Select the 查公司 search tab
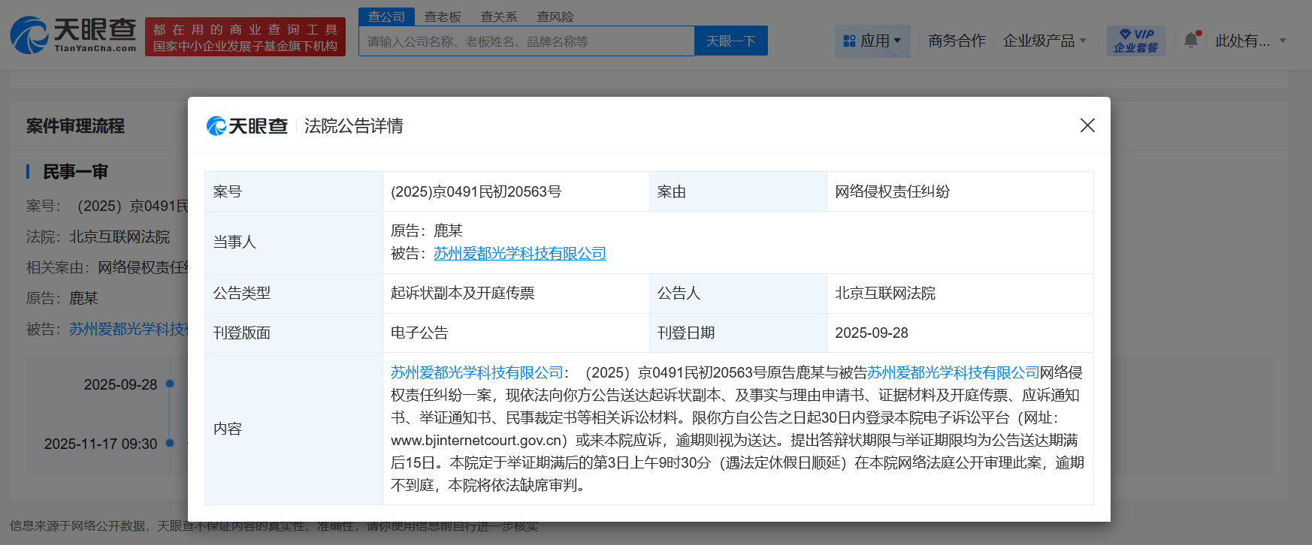 click(x=386, y=17)
